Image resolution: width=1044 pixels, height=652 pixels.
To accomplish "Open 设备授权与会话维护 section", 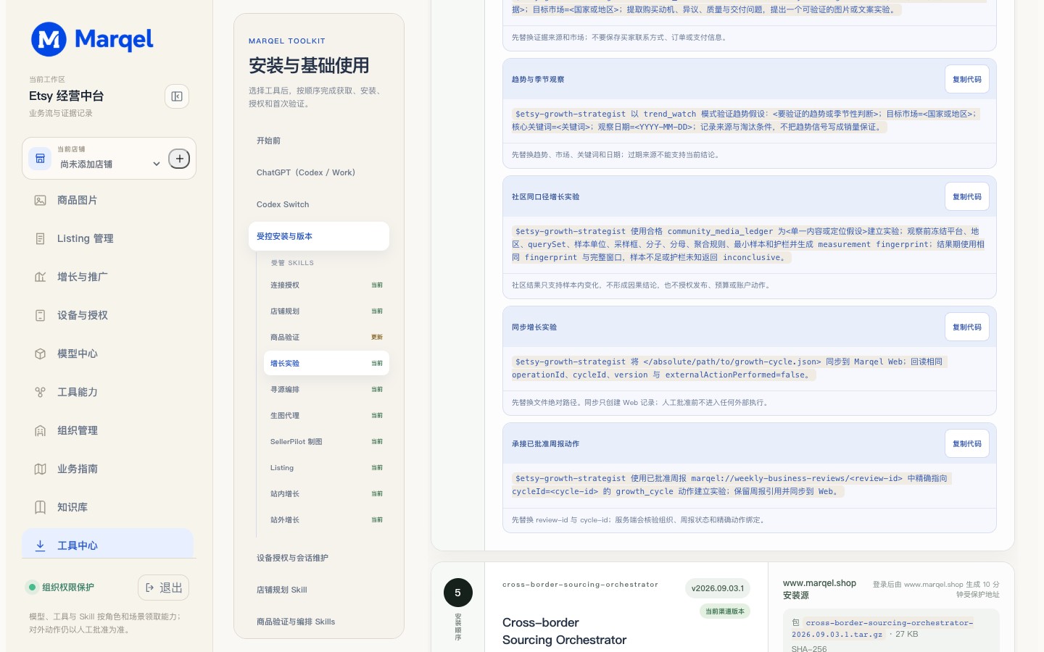I will (319, 558).
